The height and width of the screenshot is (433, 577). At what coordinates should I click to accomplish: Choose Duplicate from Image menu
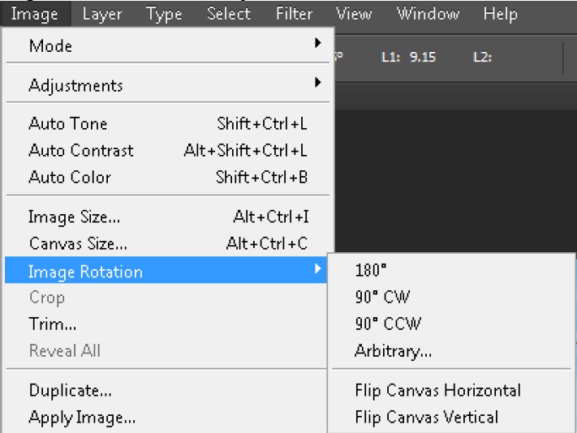click(70, 391)
